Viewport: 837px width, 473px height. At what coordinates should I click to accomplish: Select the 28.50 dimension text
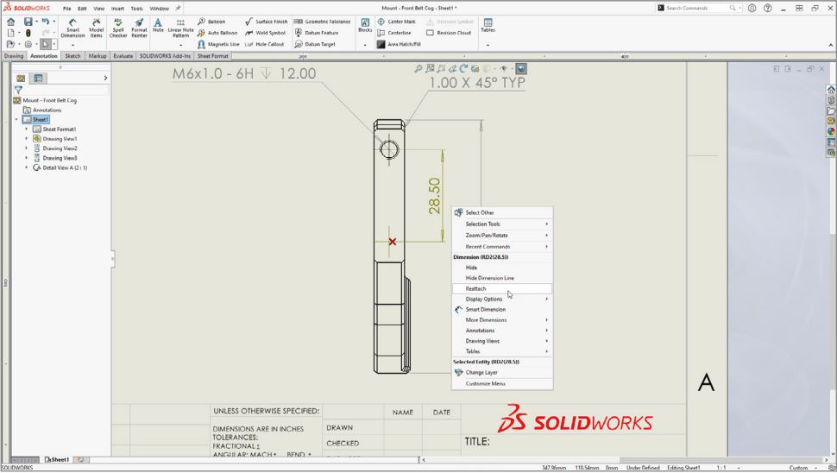point(435,196)
